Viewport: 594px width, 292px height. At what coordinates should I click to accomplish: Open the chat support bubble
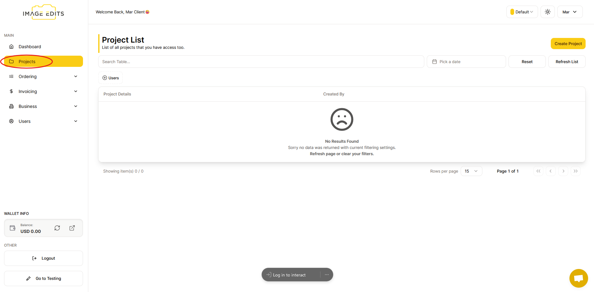(x=578, y=278)
